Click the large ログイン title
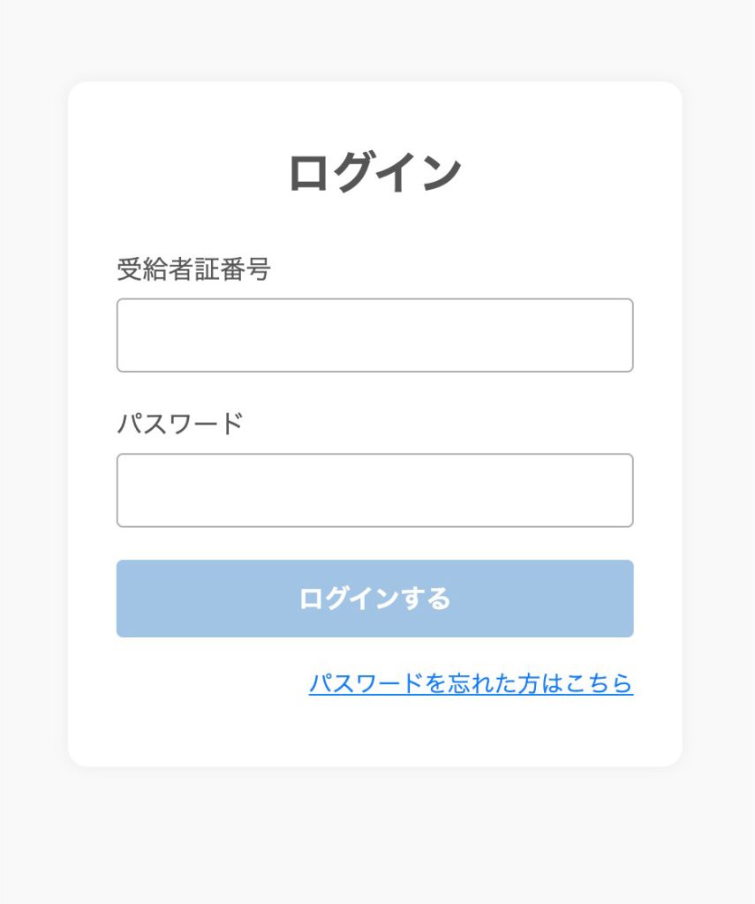755x904 pixels. 374,172
